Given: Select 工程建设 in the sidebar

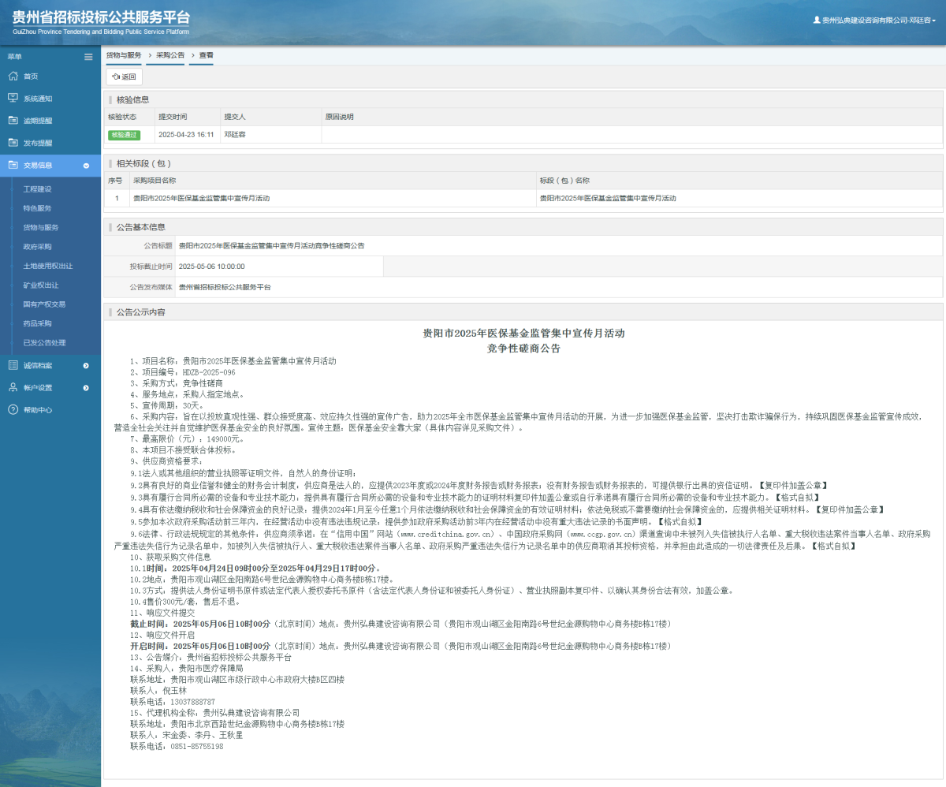Looking at the screenshot, I should click(37, 189).
